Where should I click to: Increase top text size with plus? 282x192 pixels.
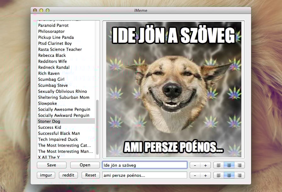[x=205, y=165]
